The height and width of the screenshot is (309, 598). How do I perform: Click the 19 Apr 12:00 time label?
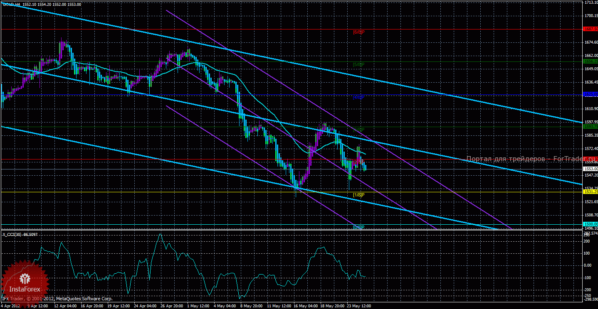pyautogui.click(x=119, y=306)
